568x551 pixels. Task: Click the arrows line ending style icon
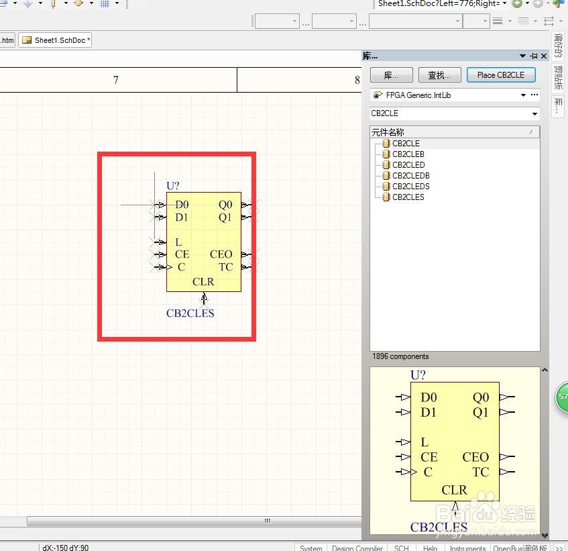549,21
